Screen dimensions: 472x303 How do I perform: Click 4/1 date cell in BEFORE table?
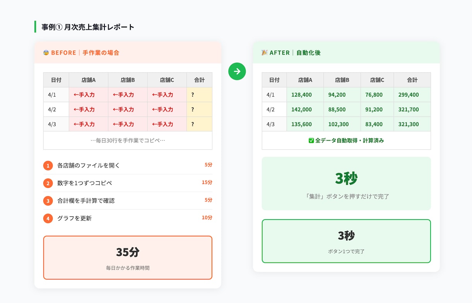[x=56, y=95]
